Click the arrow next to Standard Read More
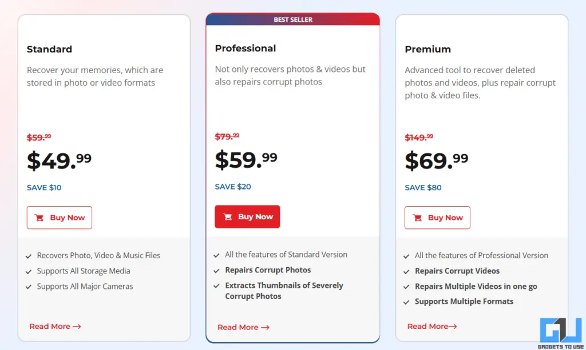The height and width of the screenshot is (350, 586). point(77,327)
